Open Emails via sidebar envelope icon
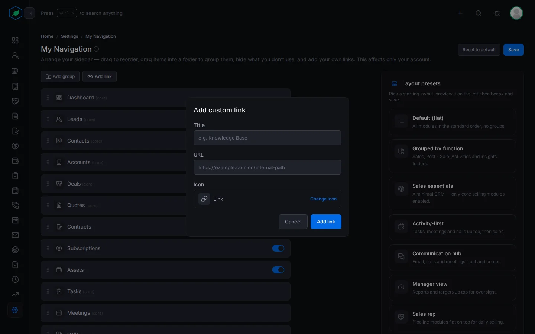This screenshot has height=334, width=535. point(15,235)
